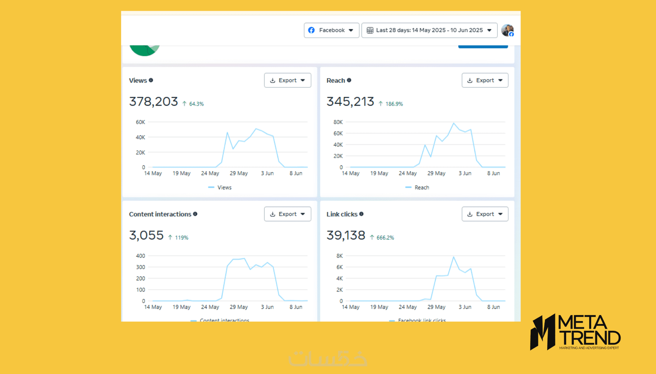Open the profile avatar menu
The image size is (656, 374).
(507, 30)
